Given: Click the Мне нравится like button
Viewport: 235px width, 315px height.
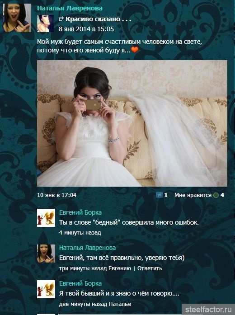Looking at the screenshot, I should (193, 195).
